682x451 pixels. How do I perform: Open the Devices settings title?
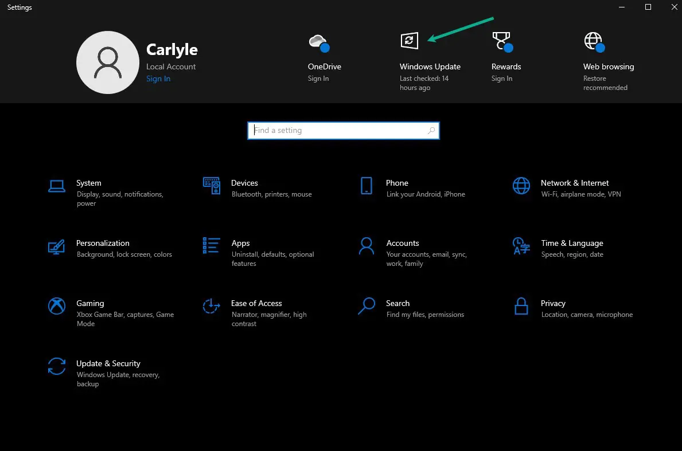point(244,183)
